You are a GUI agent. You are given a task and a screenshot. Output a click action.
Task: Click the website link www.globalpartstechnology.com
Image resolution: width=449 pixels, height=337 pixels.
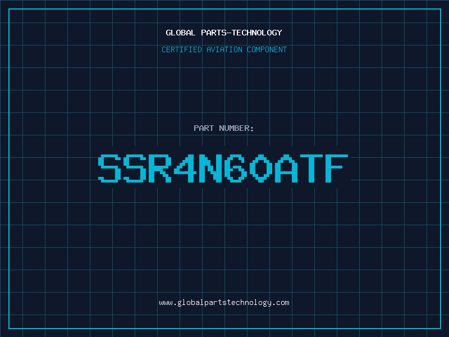coord(224,303)
